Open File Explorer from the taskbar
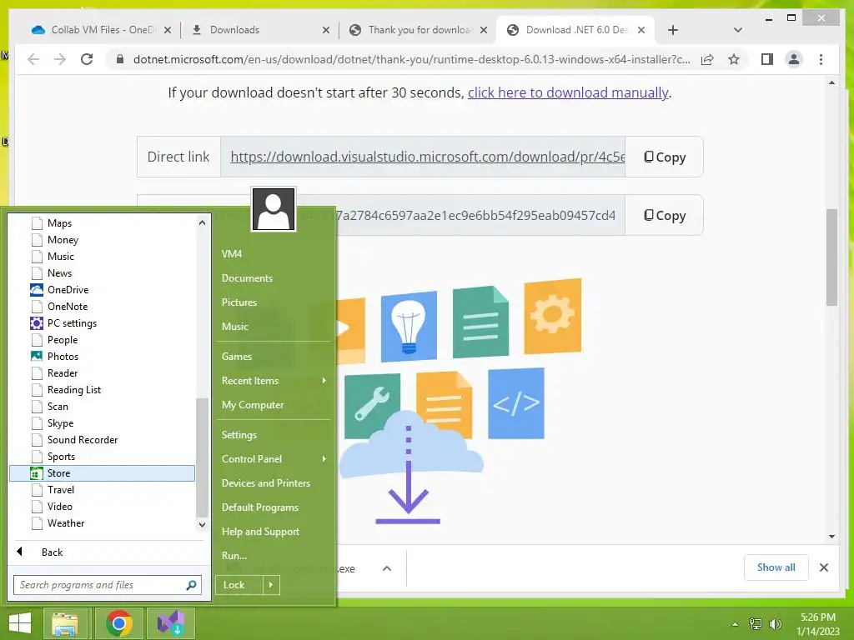The width and height of the screenshot is (854, 640). 65,623
